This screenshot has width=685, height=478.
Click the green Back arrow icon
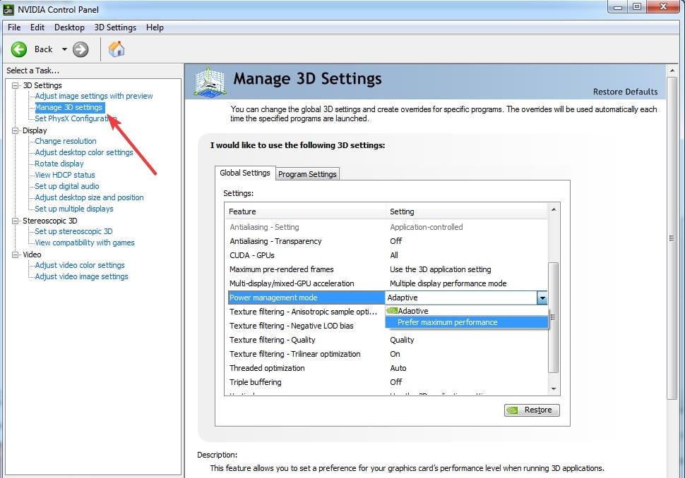tap(19, 49)
